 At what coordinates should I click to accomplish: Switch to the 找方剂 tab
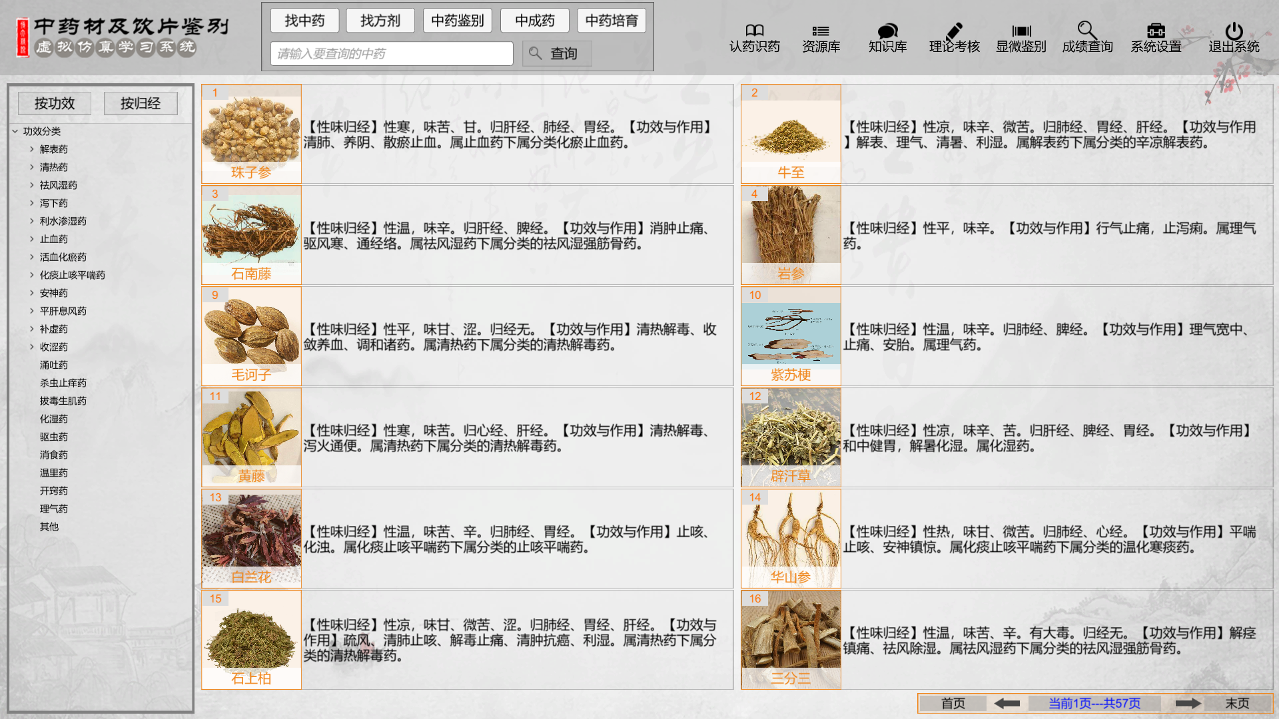(x=380, y=20)
